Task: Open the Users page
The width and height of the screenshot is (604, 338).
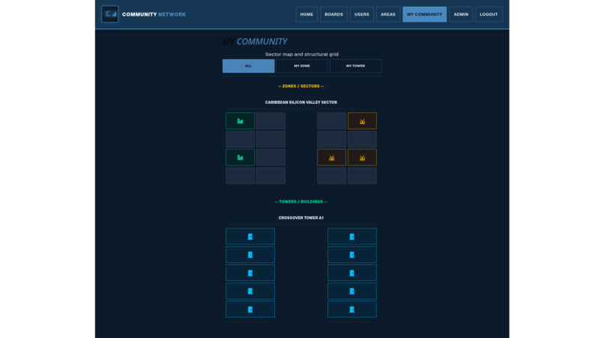Action: pos(362,14)
